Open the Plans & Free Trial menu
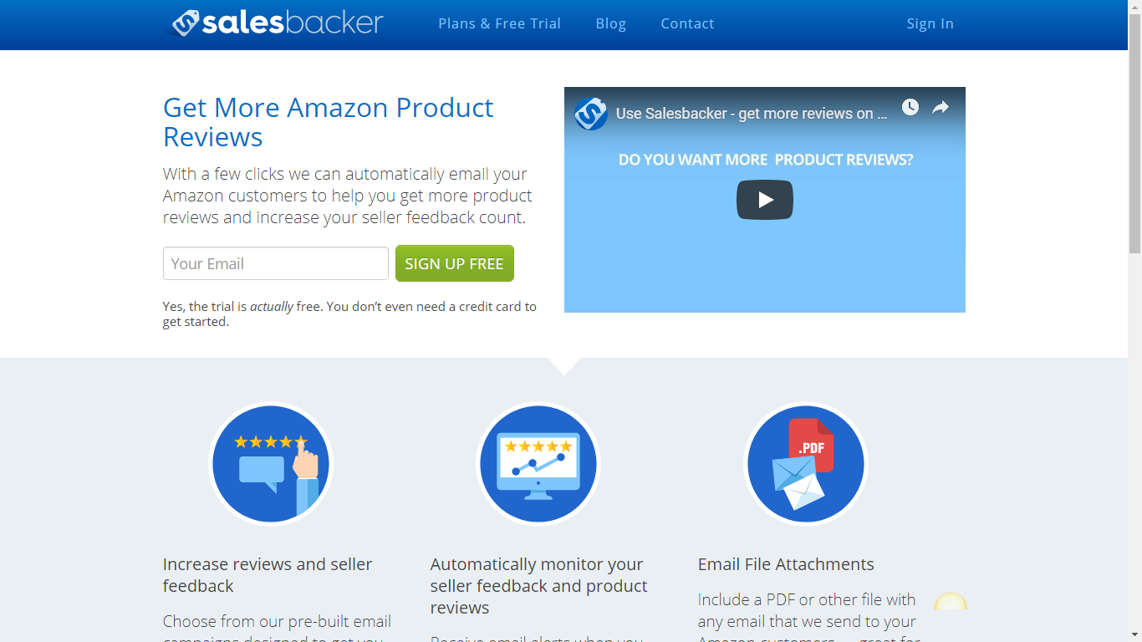 point(499,23)
